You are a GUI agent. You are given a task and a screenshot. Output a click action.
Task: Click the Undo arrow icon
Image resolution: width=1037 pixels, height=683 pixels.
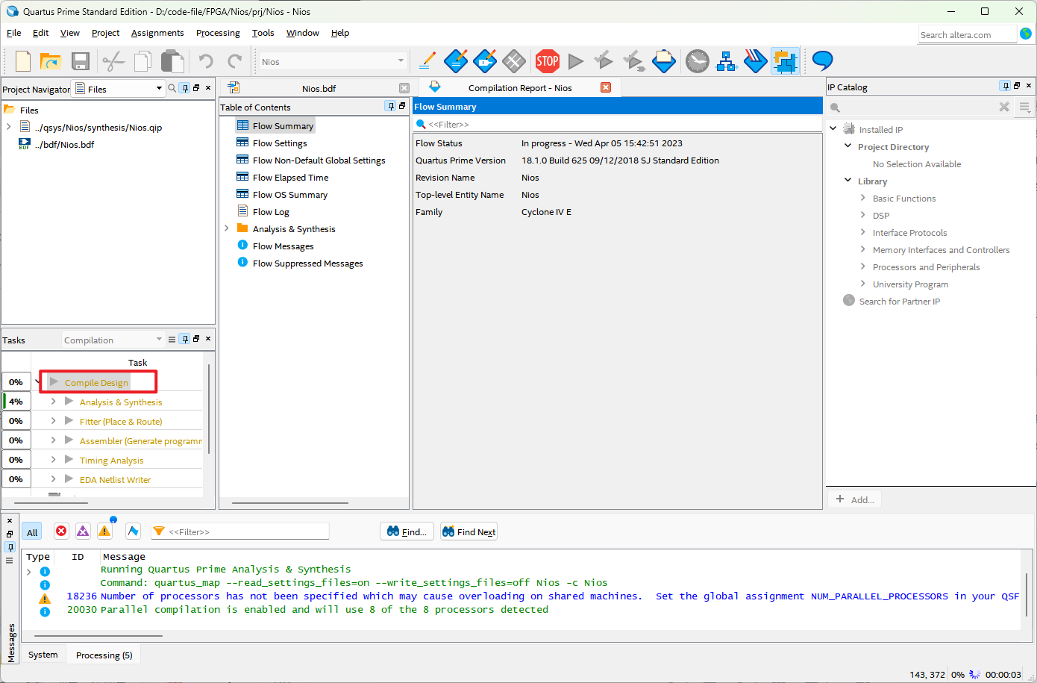pos(206,61)
